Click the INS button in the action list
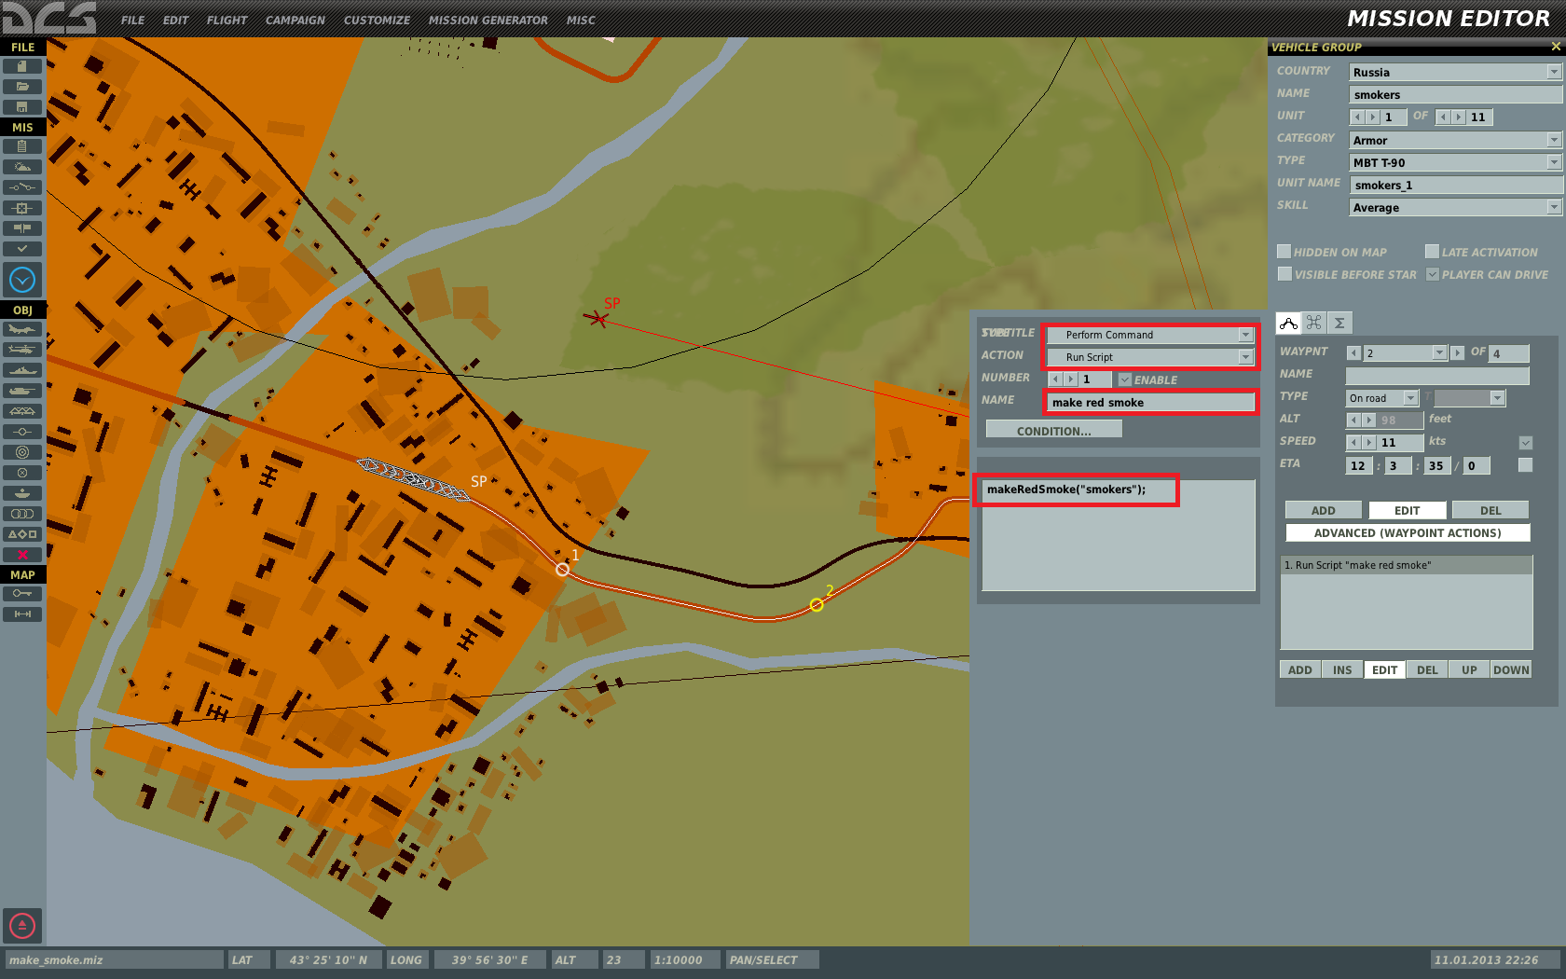Screen dimensions: 1566x979 [x=1341, y=669]
